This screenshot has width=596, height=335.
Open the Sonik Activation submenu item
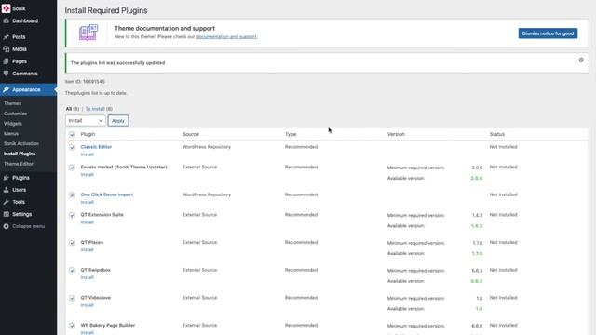pos(21,143)
